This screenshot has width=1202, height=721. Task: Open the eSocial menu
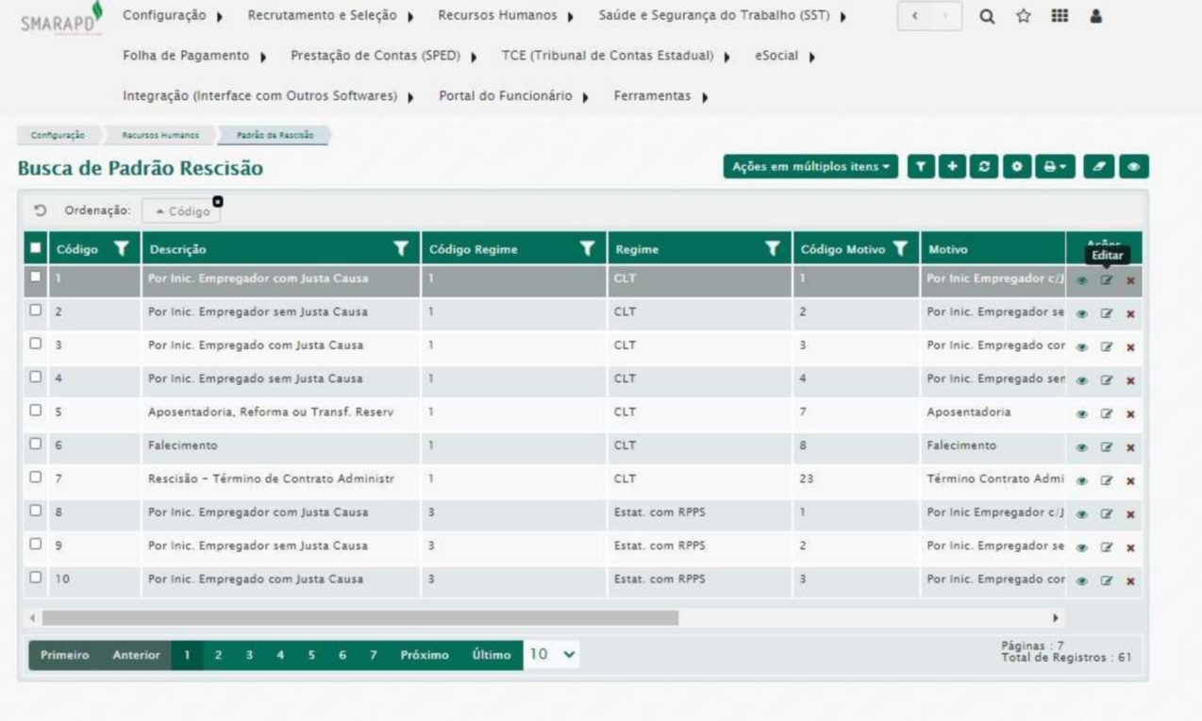[783, 56]
